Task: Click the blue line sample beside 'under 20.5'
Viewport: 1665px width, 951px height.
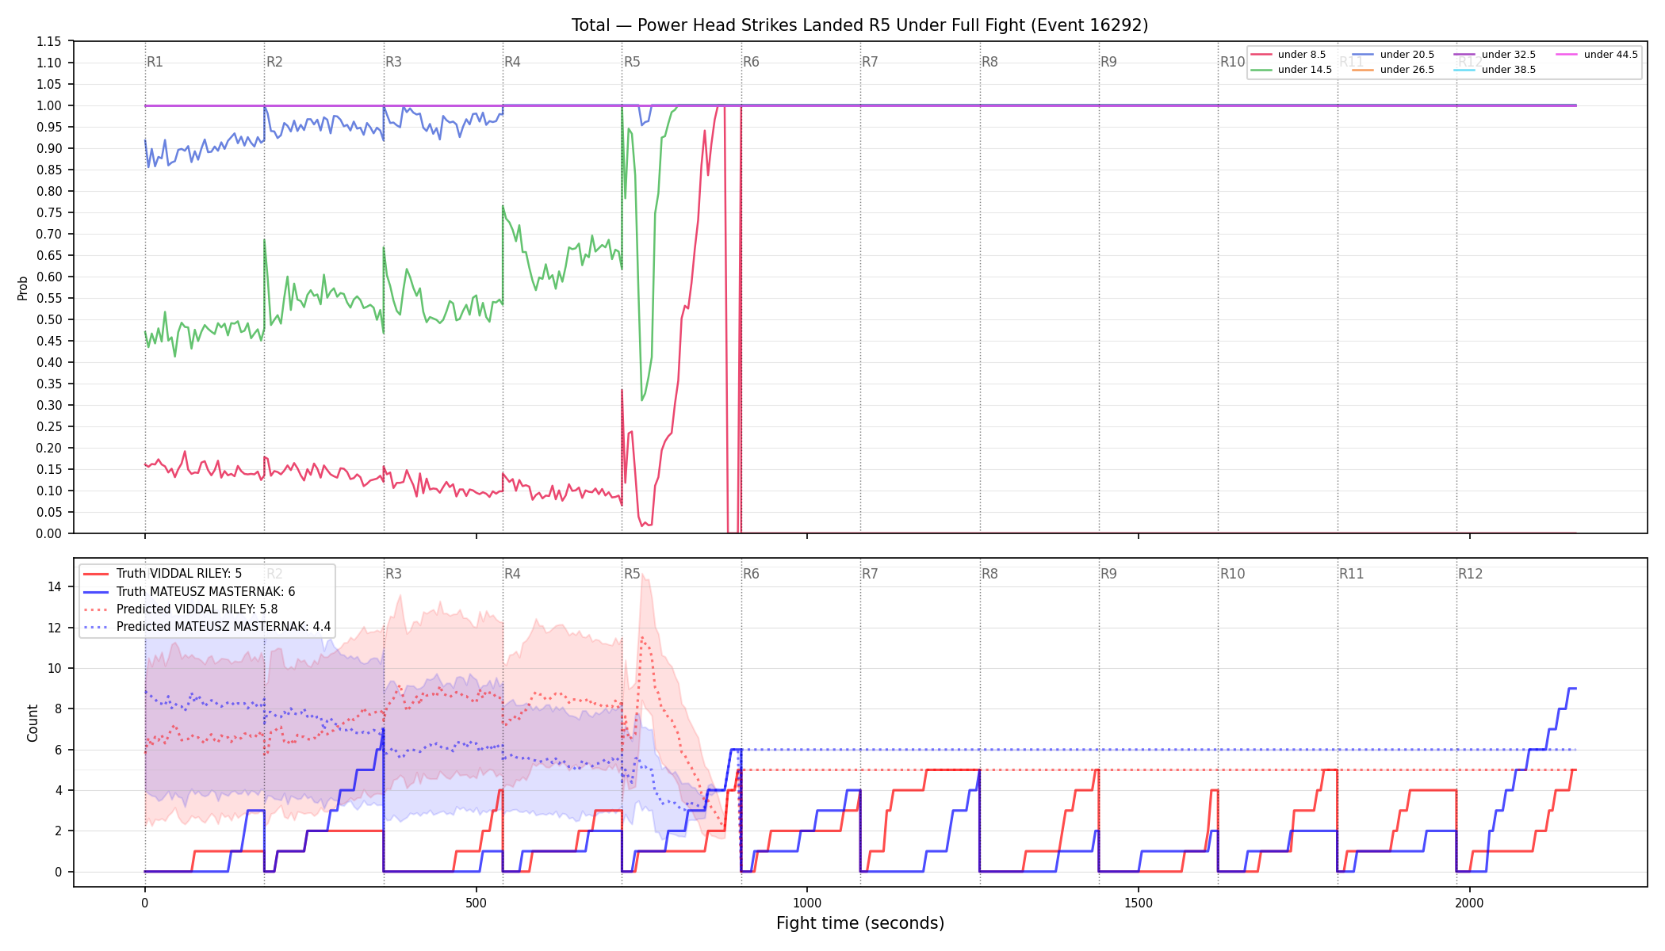Action: (x=1364, y=55)
